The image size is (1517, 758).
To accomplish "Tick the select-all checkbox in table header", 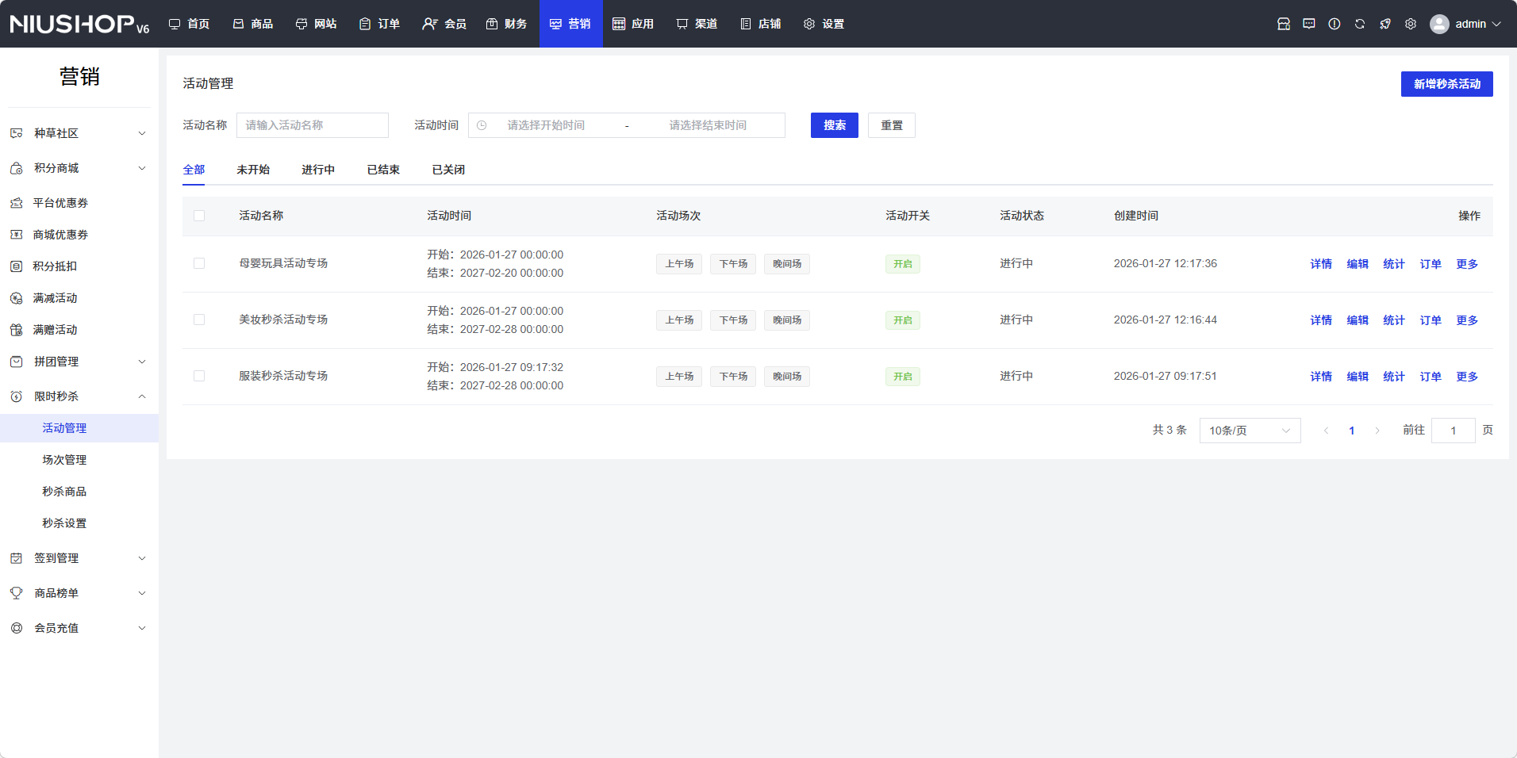I will [x=199, y=216].
